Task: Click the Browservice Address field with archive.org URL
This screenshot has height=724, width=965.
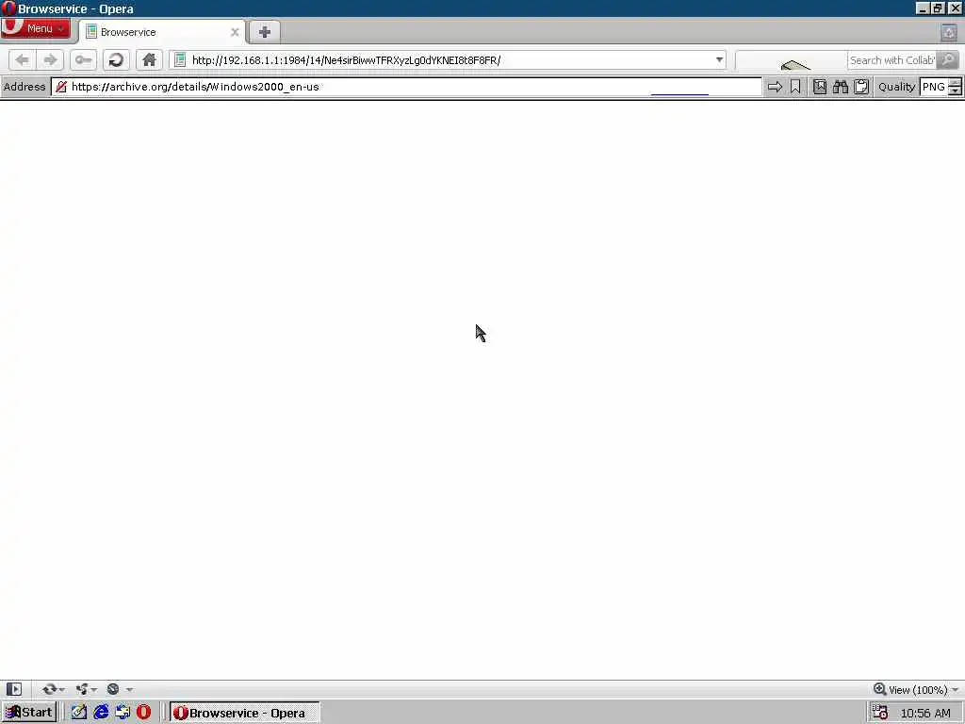Action: 407,87
